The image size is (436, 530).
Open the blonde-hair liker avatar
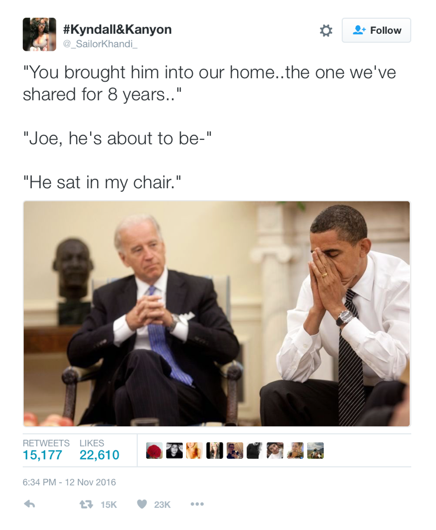coord(194,451)
